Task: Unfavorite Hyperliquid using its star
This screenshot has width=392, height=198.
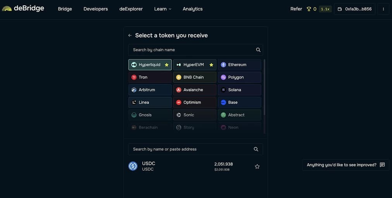Action: [x=167, y=65]
